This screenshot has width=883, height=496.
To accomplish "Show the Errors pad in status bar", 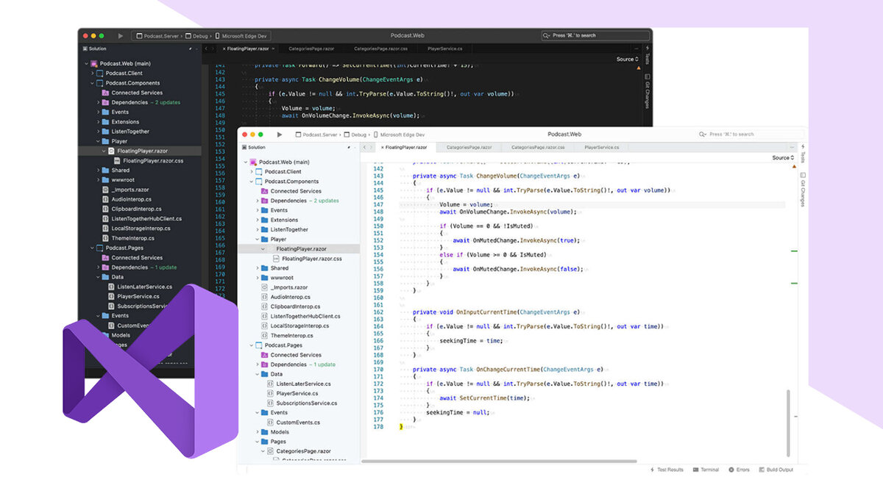I will [739, 470].
